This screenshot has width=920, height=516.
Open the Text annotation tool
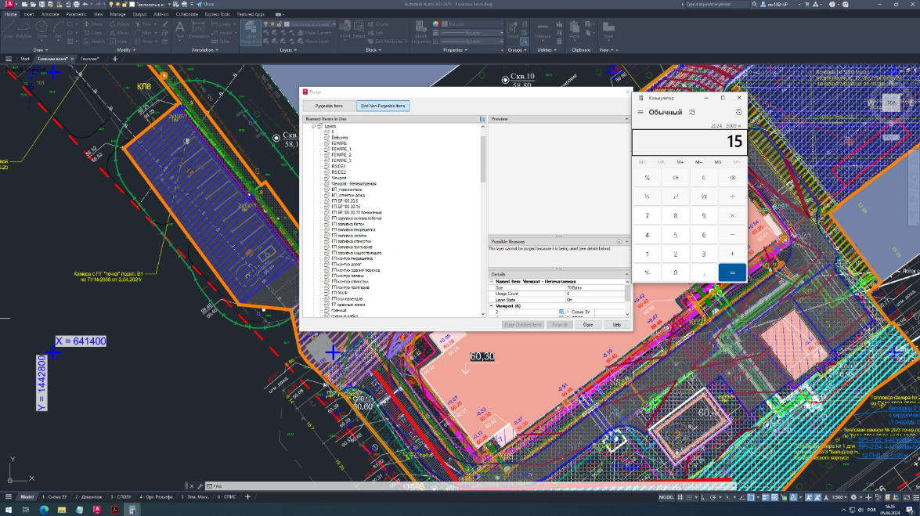(x=179, y=29)
